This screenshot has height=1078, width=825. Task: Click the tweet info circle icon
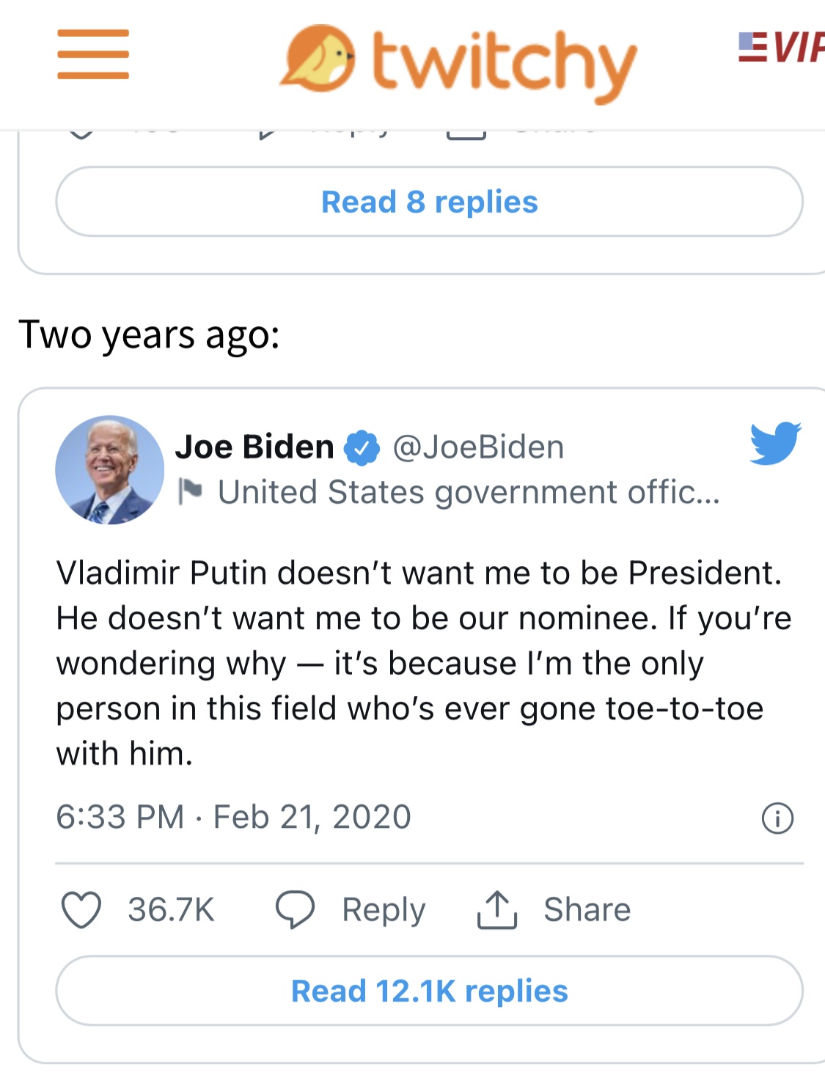(777, 818)
